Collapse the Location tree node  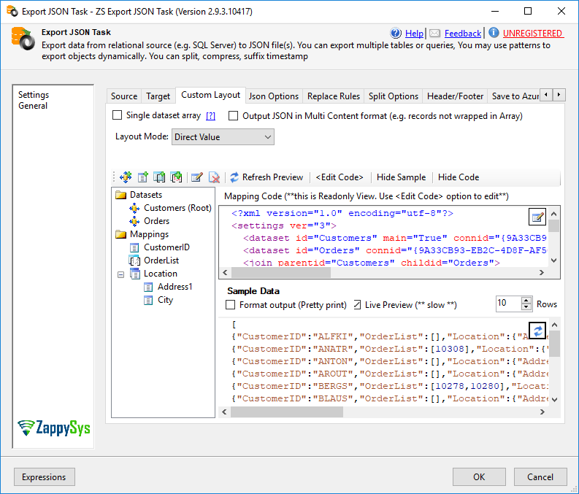pos(120,274)
